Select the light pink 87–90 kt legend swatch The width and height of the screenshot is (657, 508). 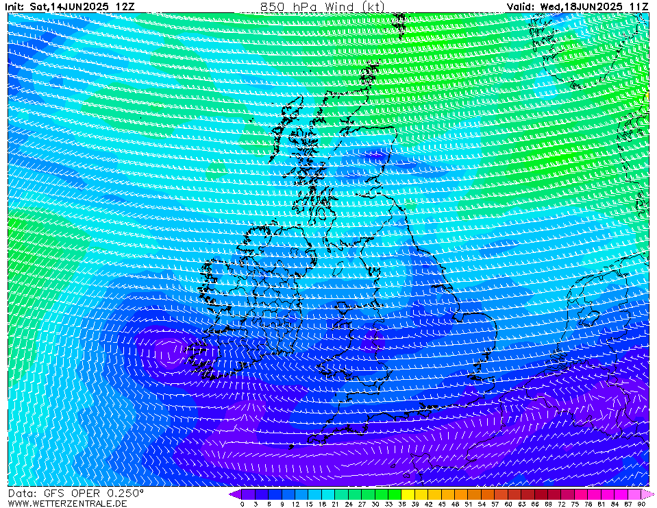[x=634, y=494]
